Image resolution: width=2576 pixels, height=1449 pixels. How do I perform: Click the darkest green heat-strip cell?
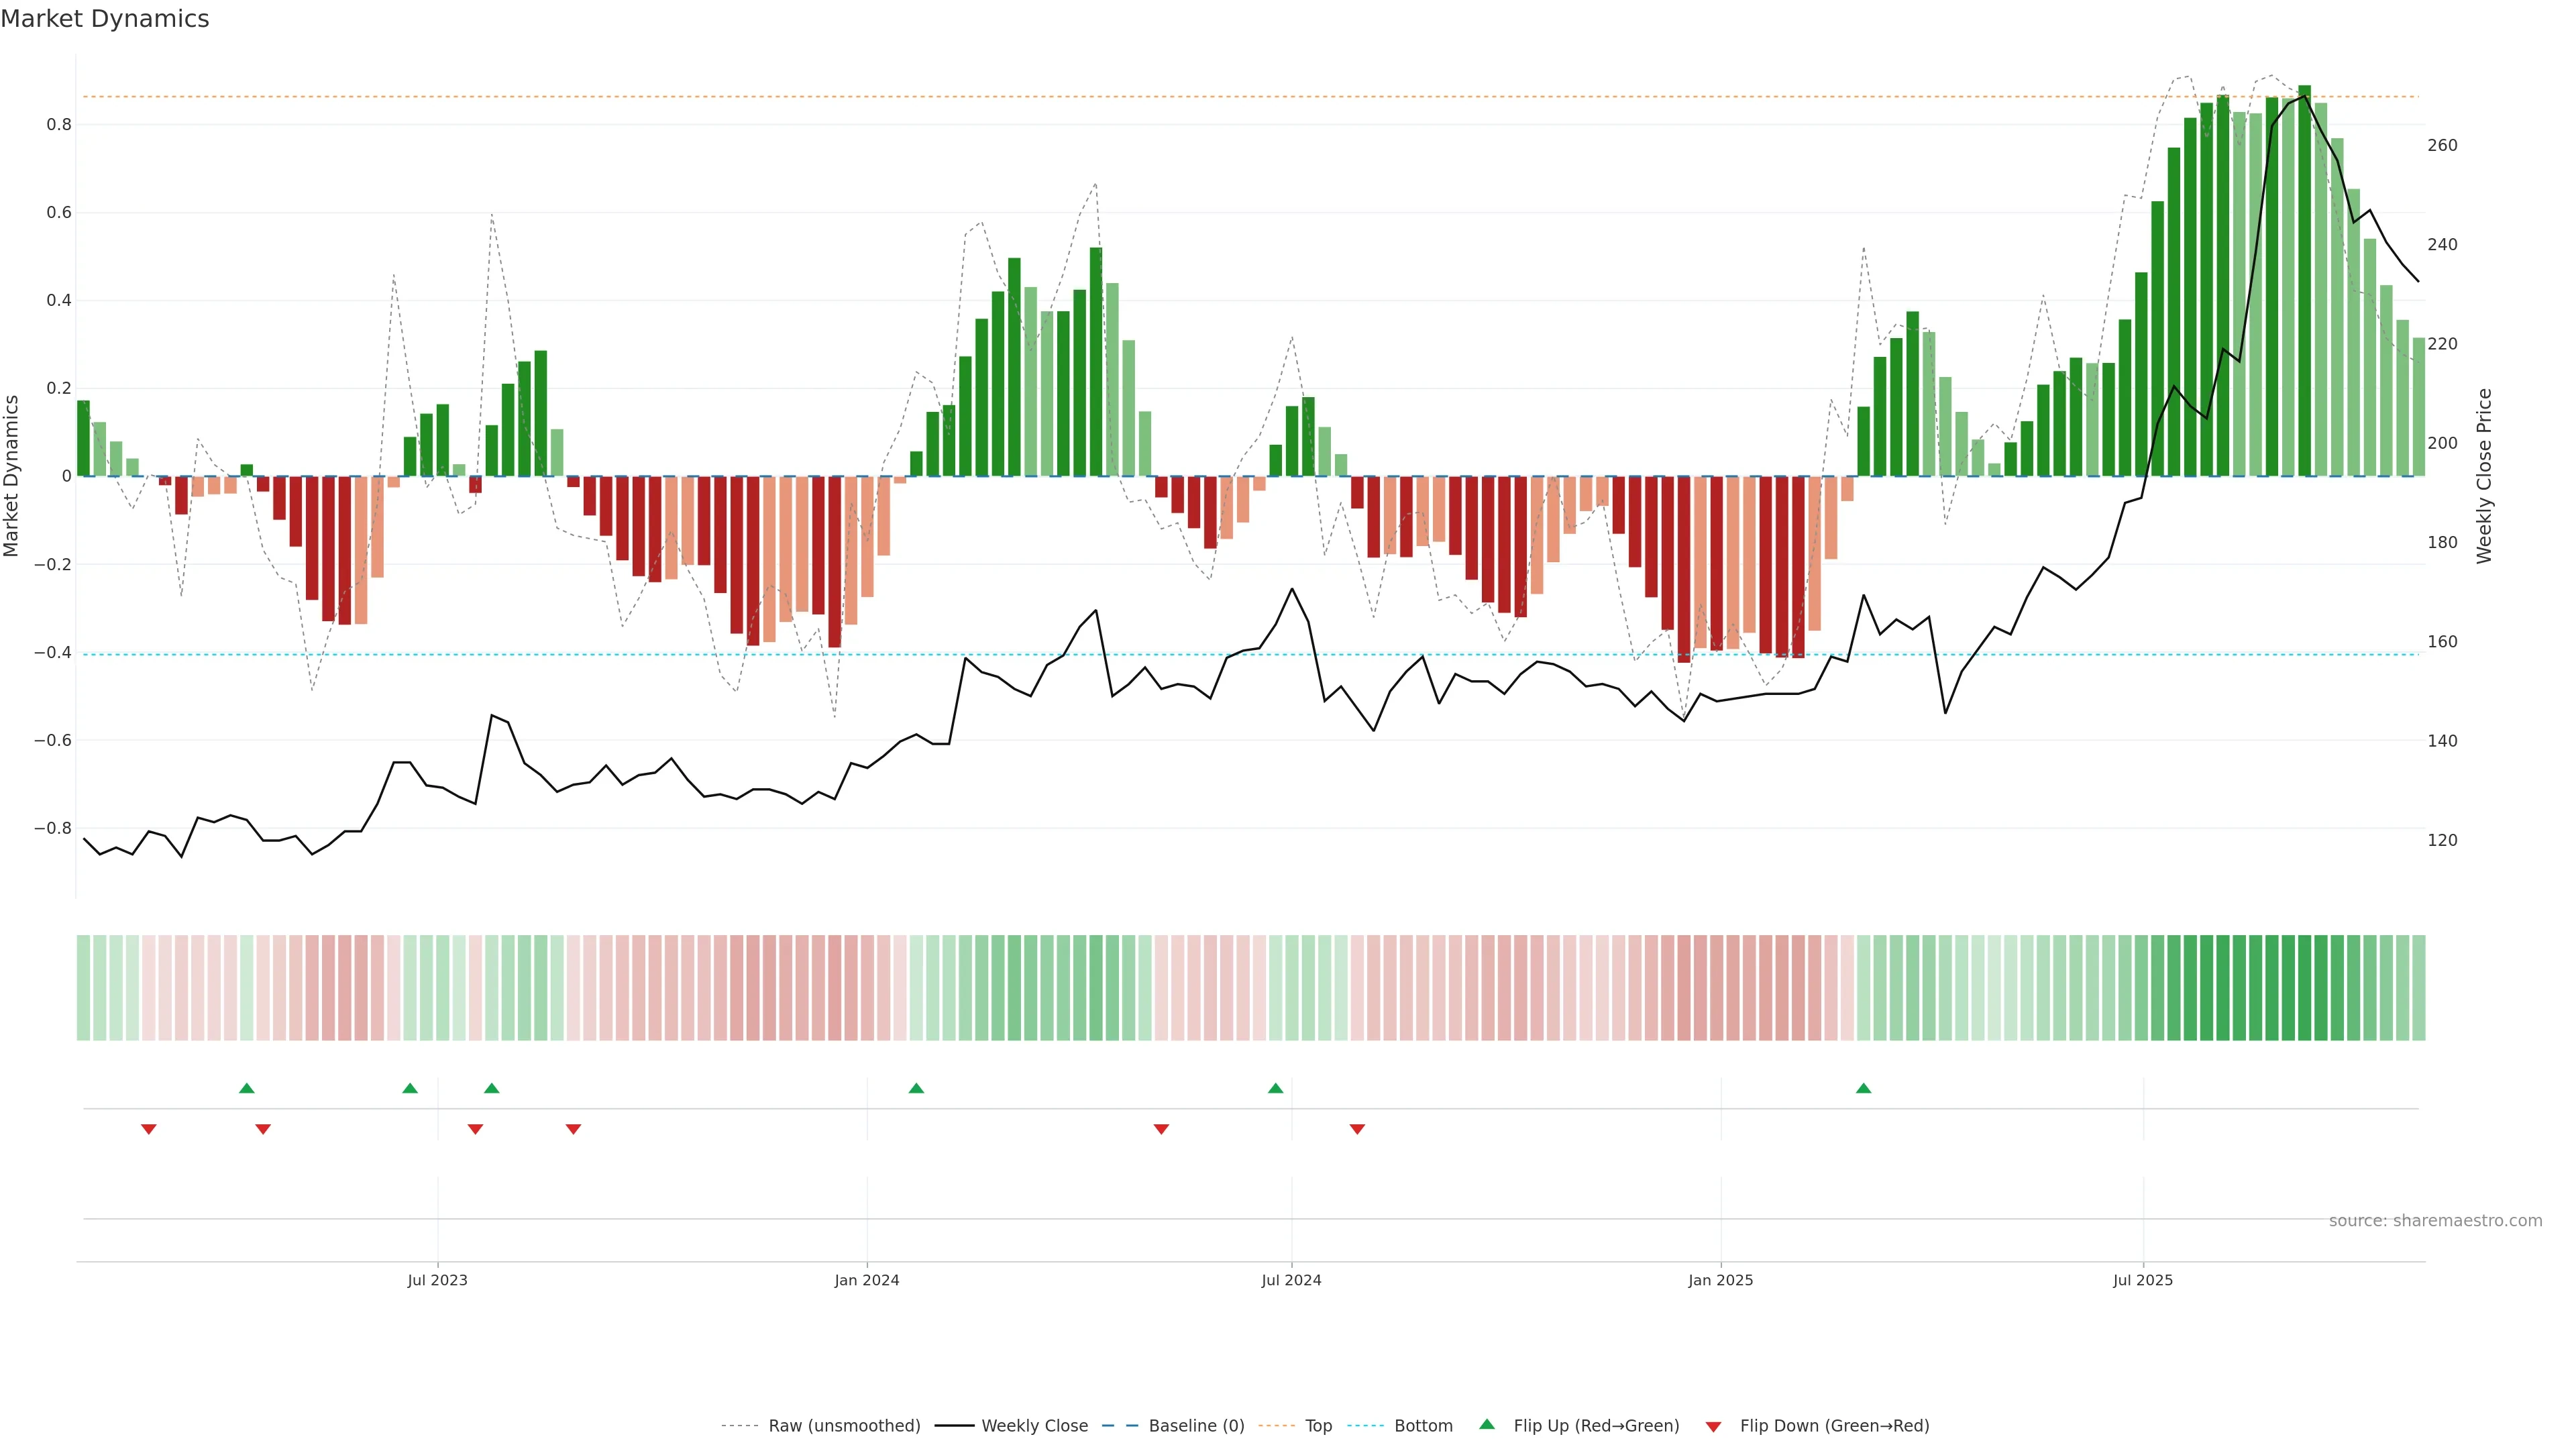coord(2305,987)
